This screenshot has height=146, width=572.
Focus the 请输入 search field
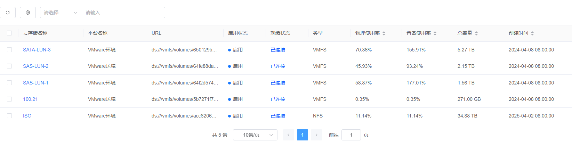[123, 13]
